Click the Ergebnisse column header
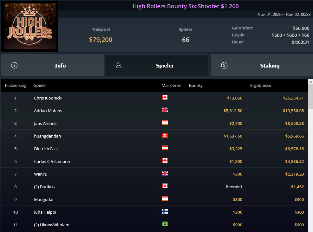Screen dimensions: 313x232 pyautogui.click(x=260, y=85)
